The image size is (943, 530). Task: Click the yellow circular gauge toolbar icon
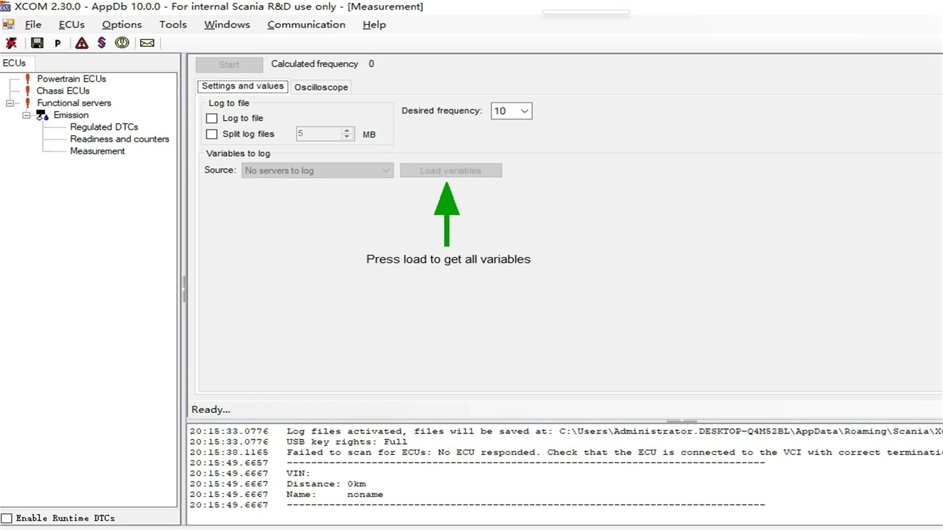click(122, 43)
